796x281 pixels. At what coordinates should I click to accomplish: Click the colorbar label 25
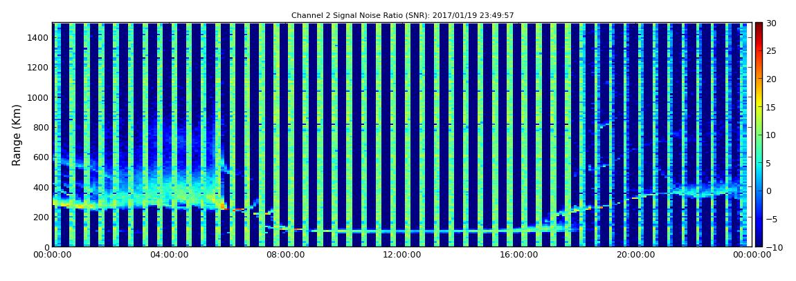772,51
